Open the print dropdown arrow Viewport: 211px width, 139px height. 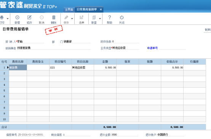(x=8, y=19)
